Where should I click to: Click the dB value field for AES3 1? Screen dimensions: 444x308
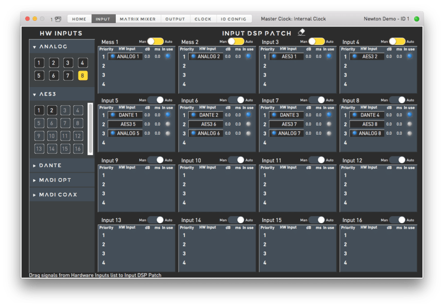click(308, 56)
